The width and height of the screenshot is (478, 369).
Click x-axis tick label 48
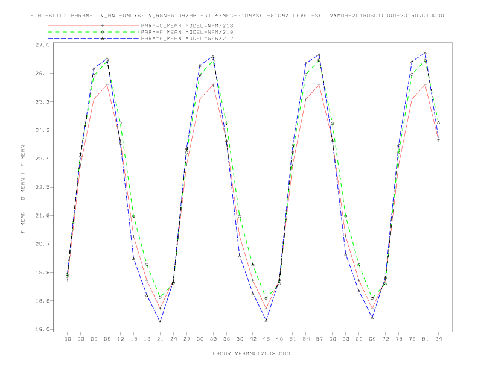click(279, 339)
